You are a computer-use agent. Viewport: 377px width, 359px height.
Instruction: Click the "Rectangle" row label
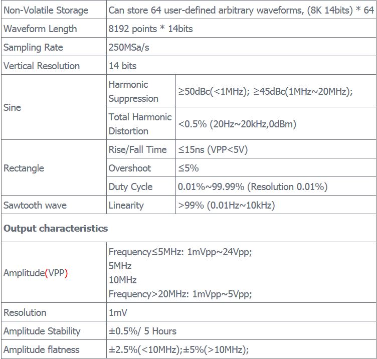pos(24,168)
